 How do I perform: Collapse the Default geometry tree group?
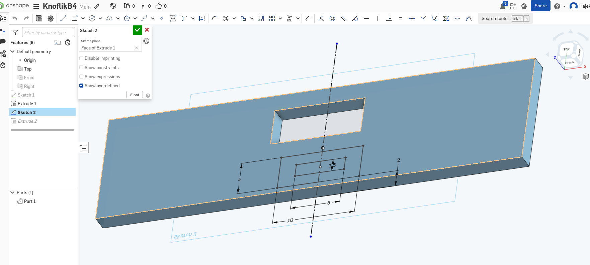click(x=13, y=51)
